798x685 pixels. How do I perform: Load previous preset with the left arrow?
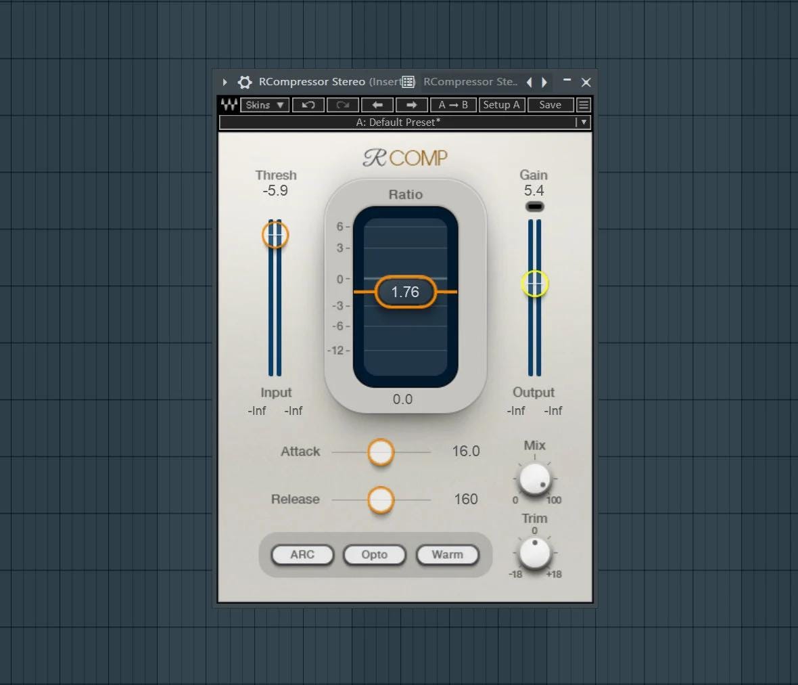click(377, 105)
